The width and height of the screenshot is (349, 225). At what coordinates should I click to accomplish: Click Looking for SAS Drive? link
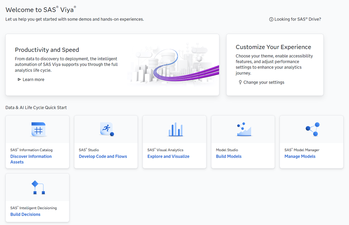298,19
